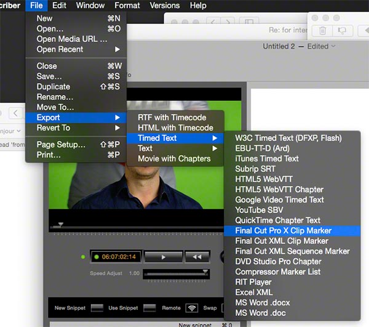The width and height of the screenshot is (369, 327).
Task: Click the Speed Adjust 1.00 value
Action: [134, 273]
